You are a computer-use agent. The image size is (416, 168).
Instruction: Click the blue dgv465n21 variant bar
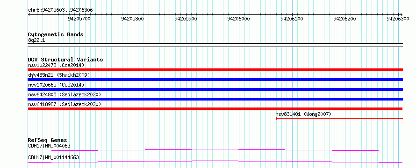click(215, 80)
